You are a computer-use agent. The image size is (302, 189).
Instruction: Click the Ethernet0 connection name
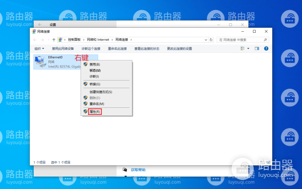point(55,57)
